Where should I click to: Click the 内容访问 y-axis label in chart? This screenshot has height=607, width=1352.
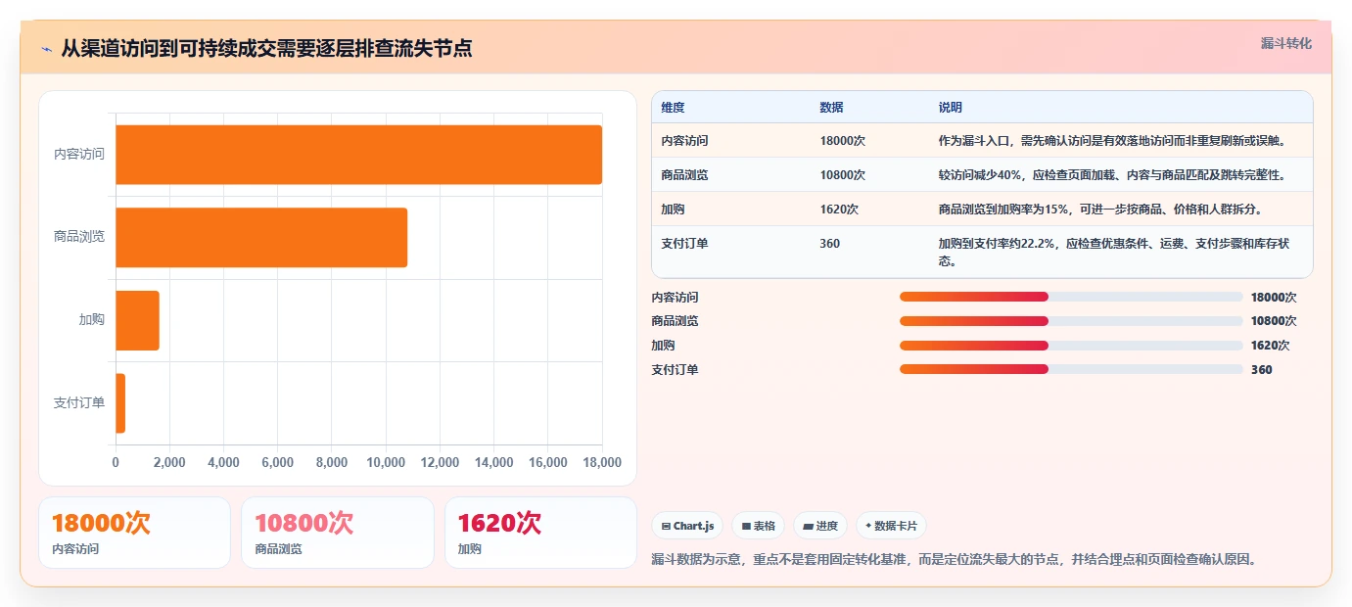tap(79, 155)
